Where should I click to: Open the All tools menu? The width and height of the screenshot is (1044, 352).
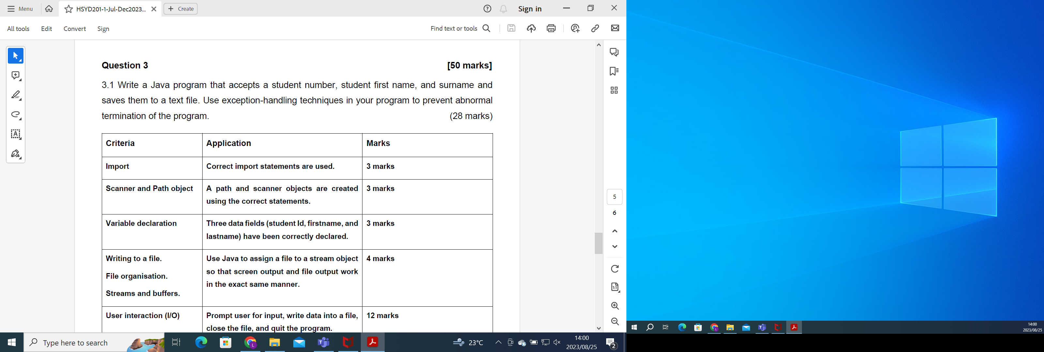(x=18, y=29)
